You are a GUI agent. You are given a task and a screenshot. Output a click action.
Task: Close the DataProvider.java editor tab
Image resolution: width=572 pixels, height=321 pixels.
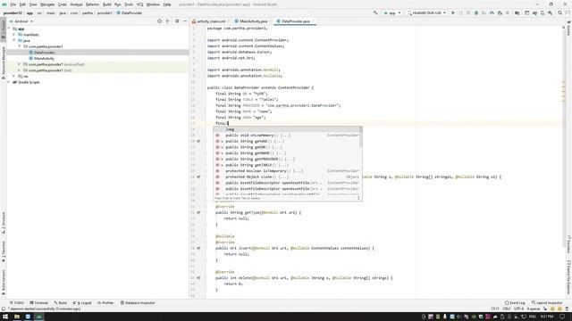(313, 21)
